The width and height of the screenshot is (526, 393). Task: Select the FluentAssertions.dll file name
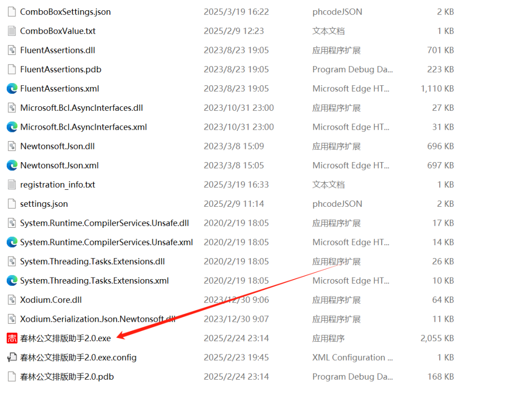58,50
